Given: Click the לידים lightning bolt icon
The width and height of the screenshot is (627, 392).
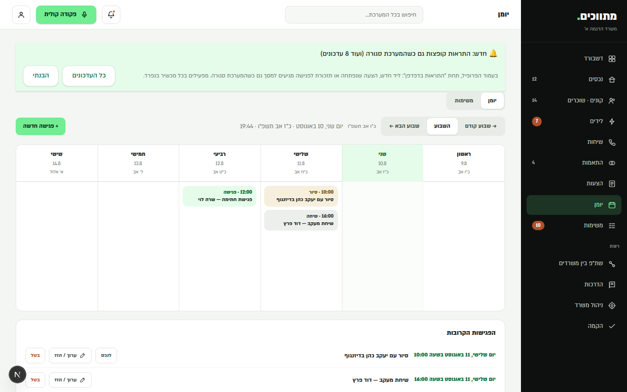Looking at the screenshot, I should [612, 121].
